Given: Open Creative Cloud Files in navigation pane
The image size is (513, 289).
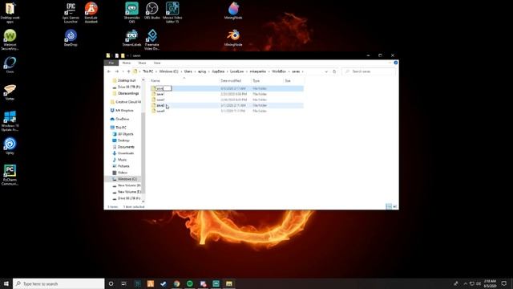Looking at the screenshot, I should 126,102.
